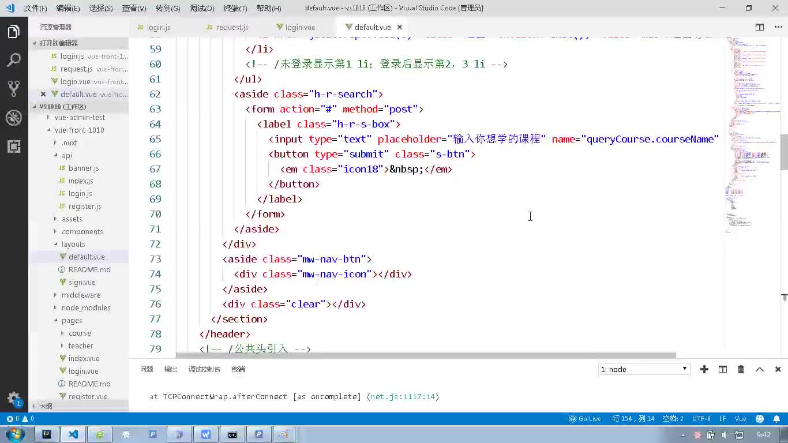Switch to the 问题 panel tab
The width and height of the screenshot is (788, 443).
pos(147,369)
